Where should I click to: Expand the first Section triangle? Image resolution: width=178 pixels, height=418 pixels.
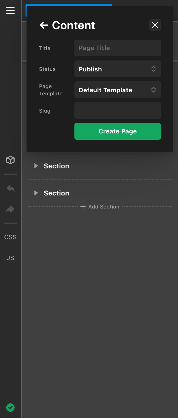click(36, 166)
